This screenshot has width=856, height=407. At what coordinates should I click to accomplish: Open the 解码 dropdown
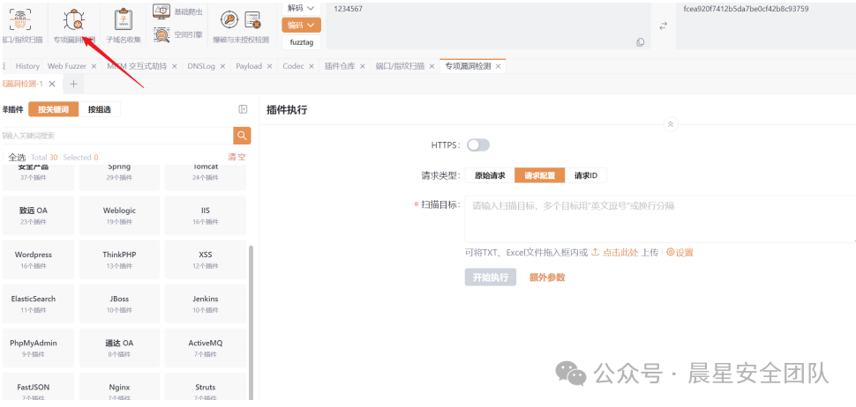(x=301, y=8)
